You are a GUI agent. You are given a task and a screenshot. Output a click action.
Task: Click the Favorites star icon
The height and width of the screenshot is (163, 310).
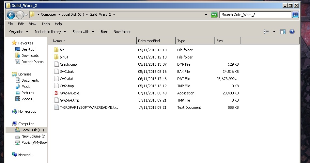tap(14, 43)
